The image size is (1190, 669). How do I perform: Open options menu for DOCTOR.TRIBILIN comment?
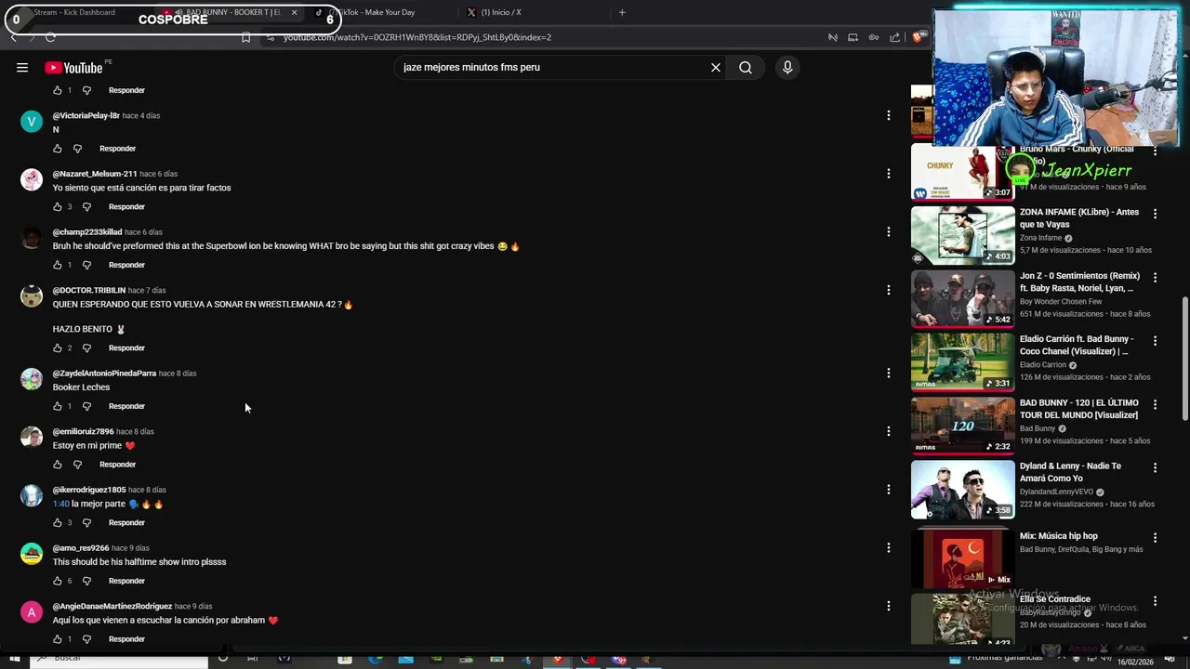[x=888, y=290]
